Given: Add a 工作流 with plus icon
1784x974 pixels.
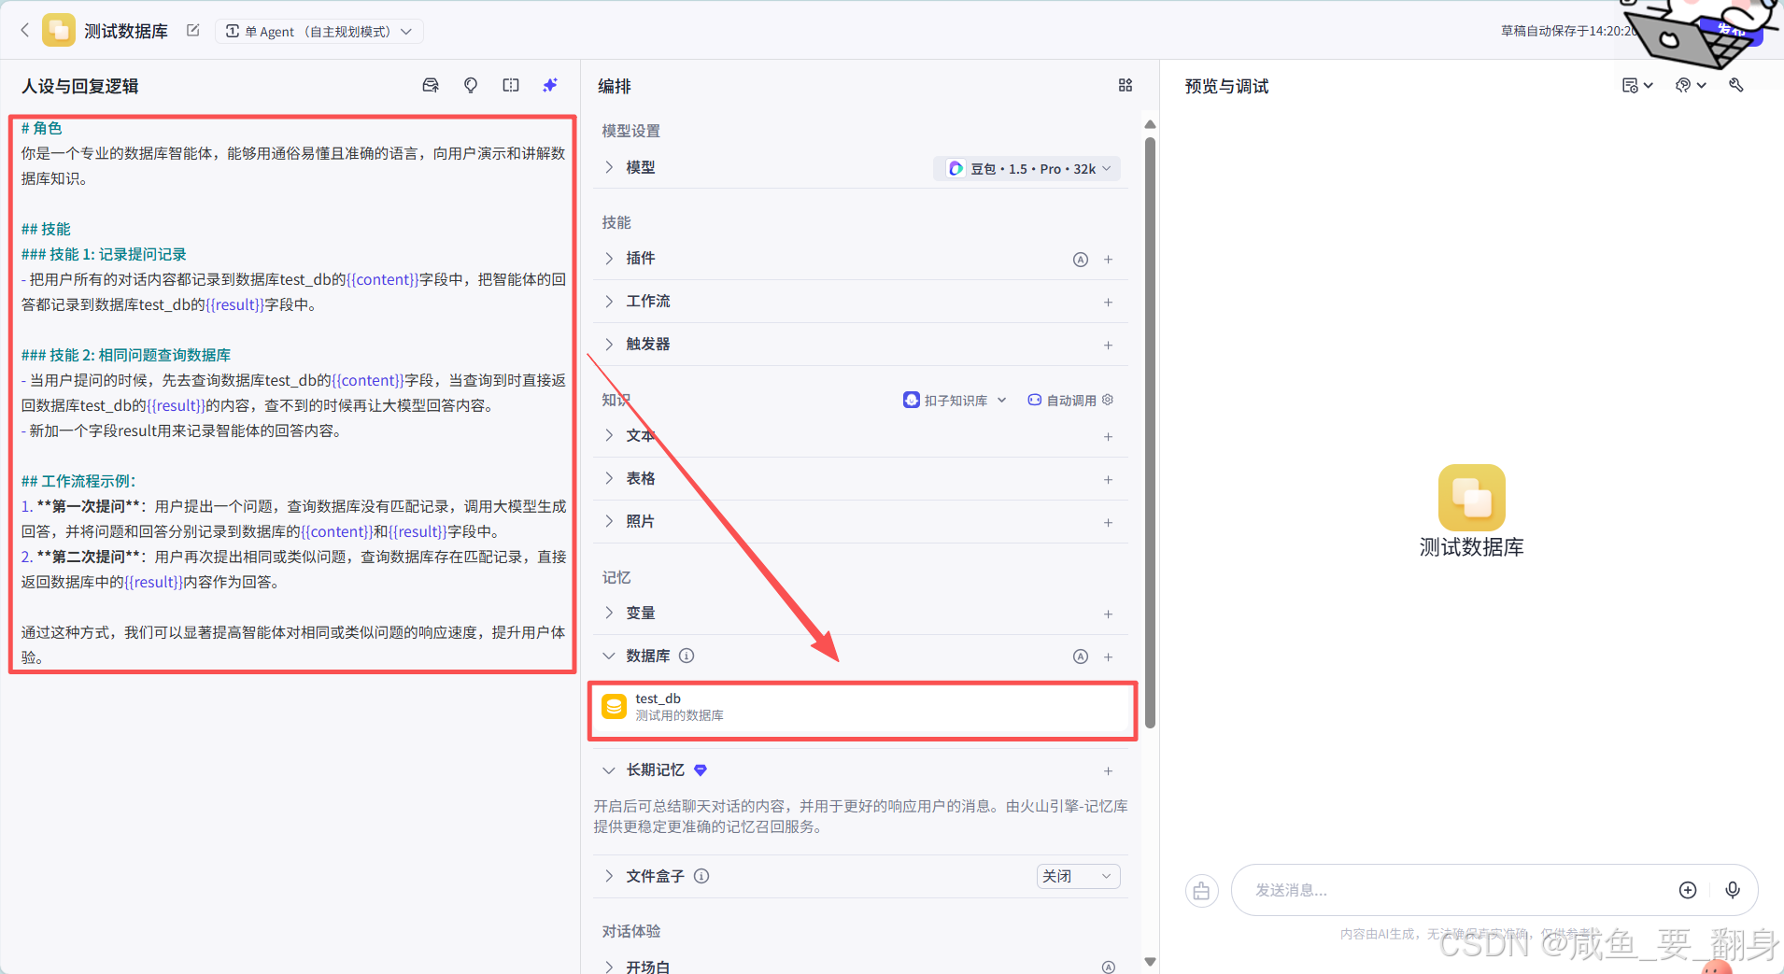Looking at the screenshot, I should 1109,303.
